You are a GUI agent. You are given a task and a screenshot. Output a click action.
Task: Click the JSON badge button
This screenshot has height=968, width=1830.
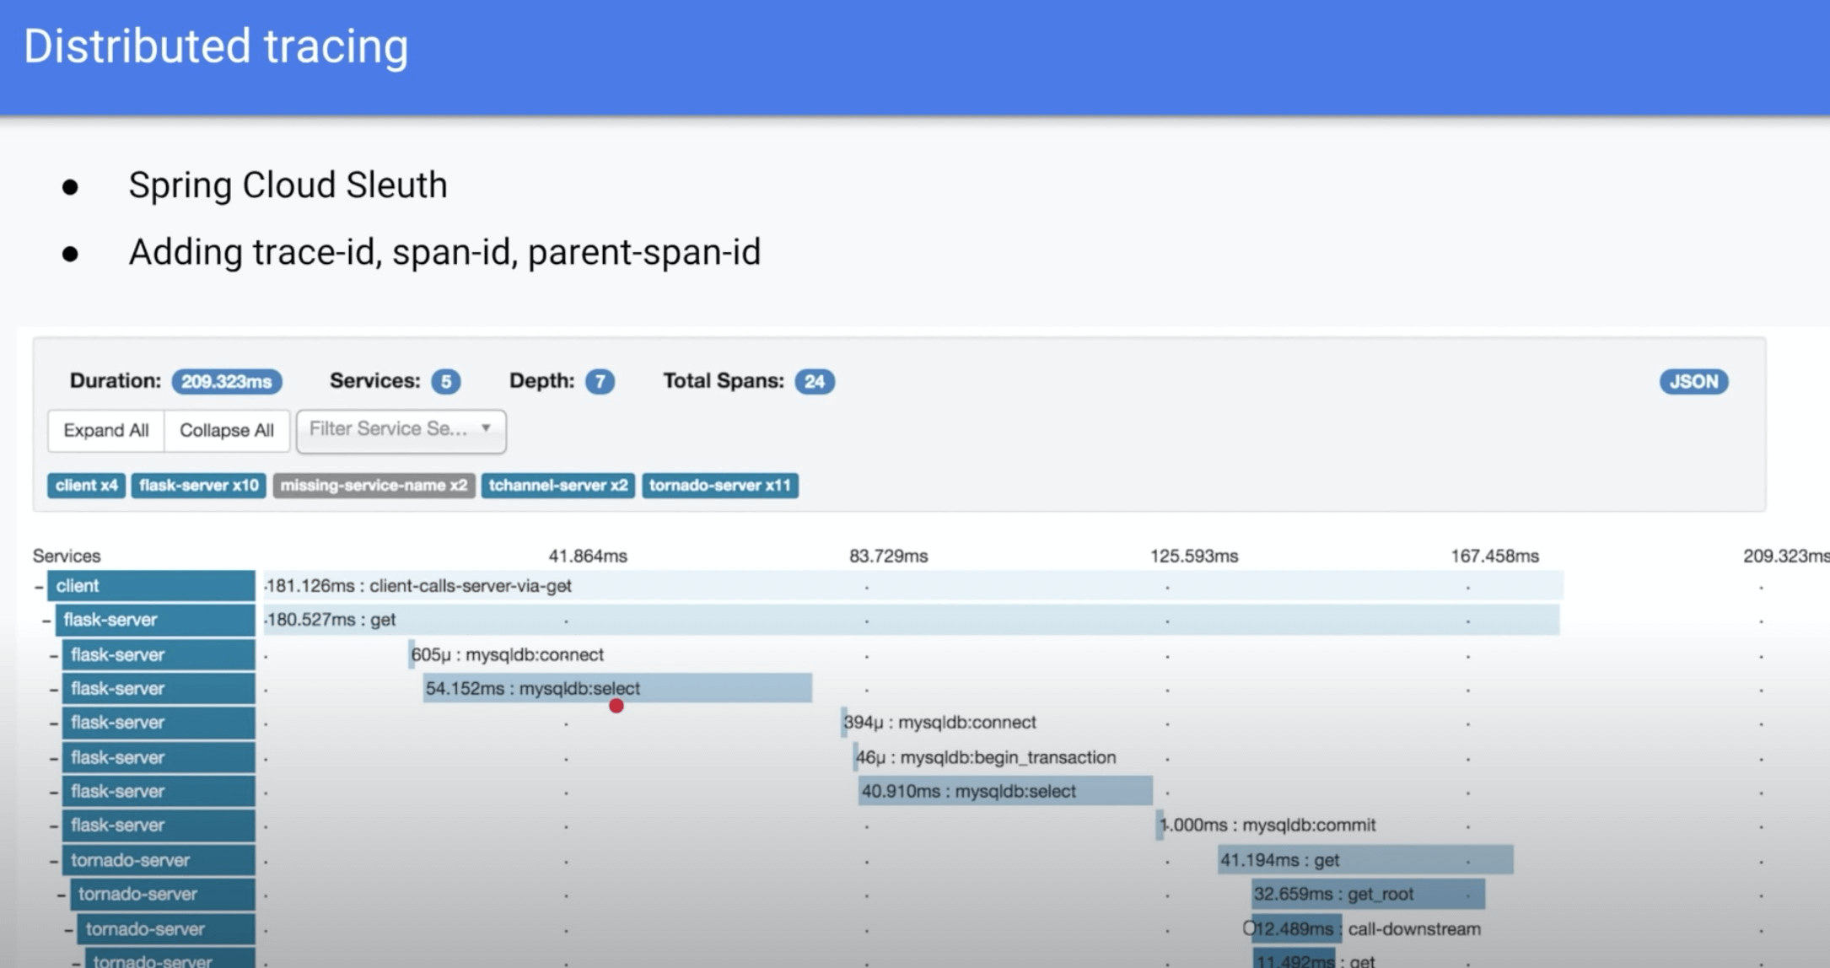point(1693,381)
